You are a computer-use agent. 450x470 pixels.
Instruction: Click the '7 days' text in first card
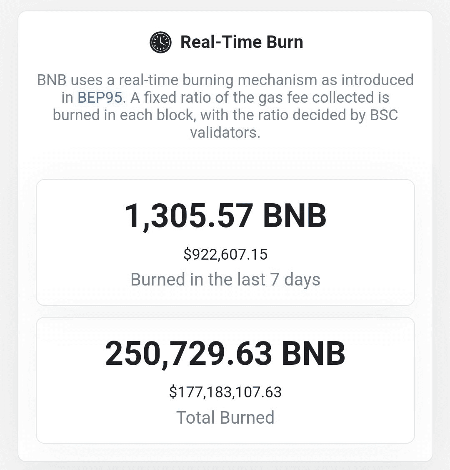click(x=295, y=279)
